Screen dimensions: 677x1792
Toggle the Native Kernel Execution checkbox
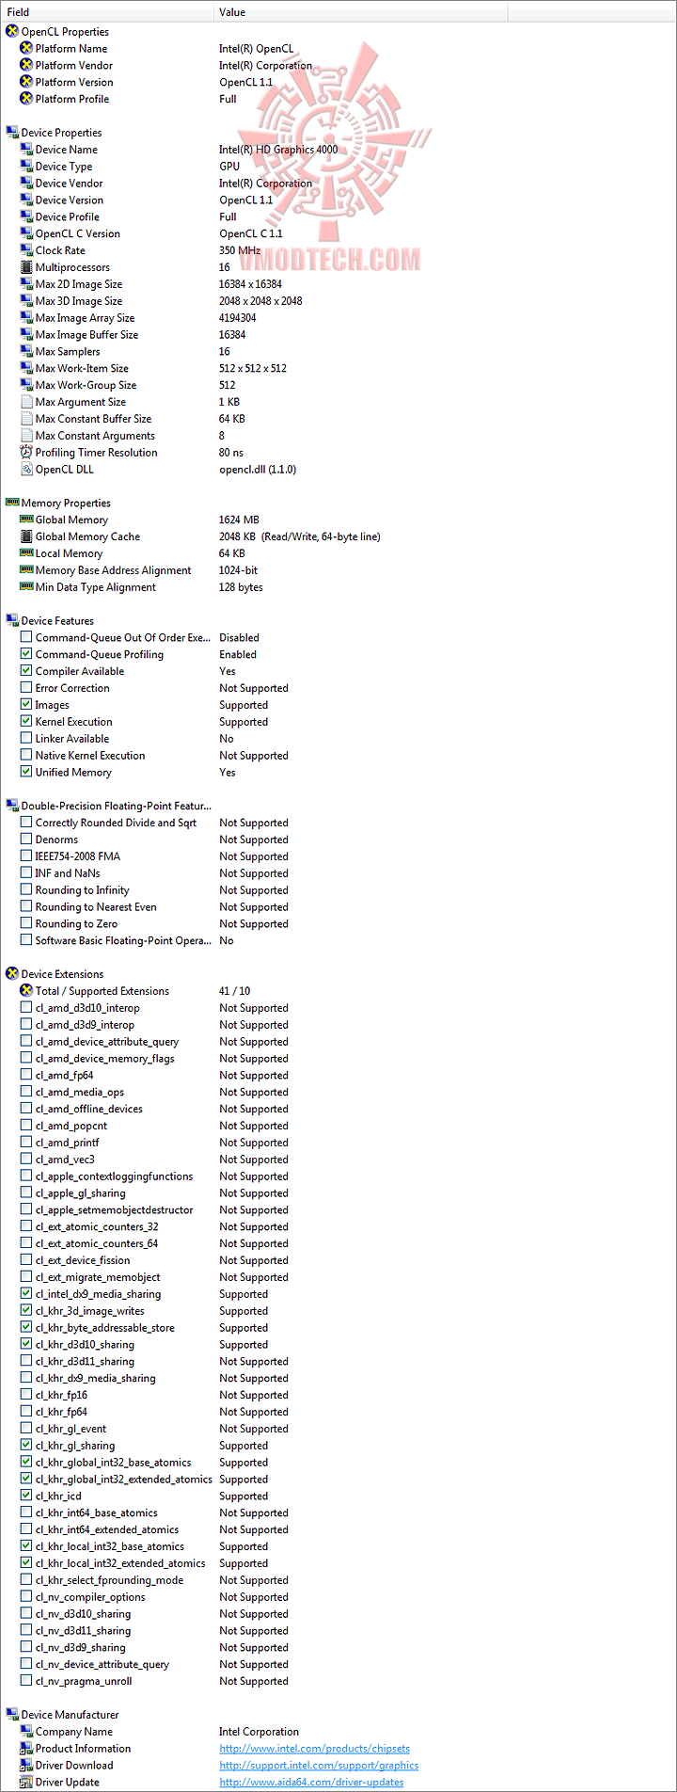point(26,756)
